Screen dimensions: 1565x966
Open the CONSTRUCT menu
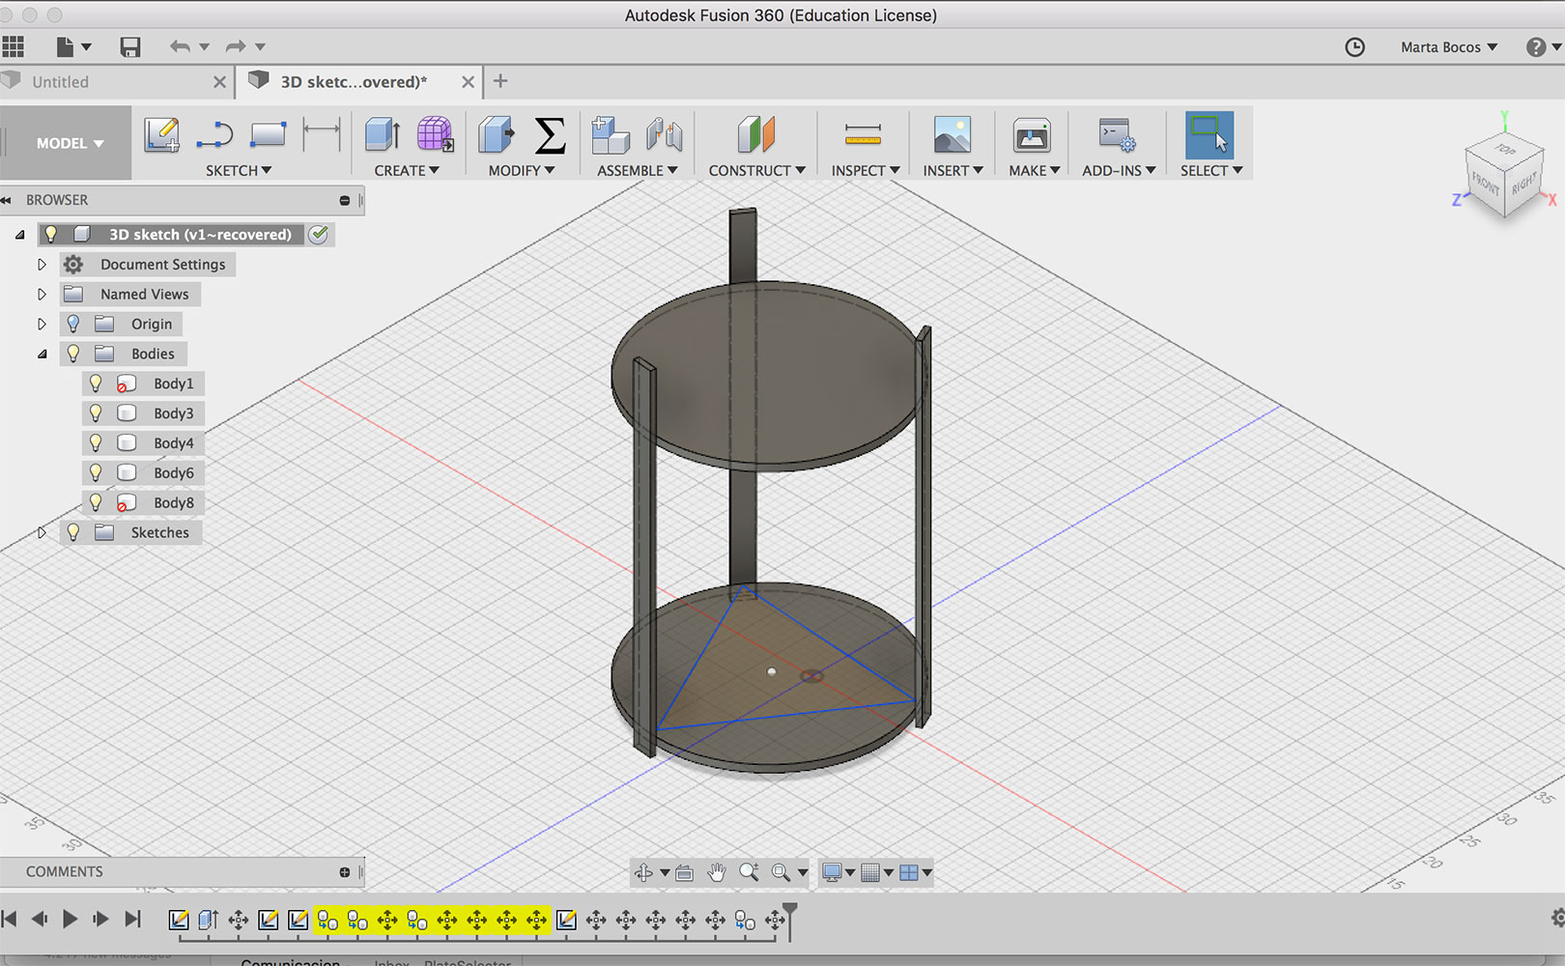[x=757, y=170]
